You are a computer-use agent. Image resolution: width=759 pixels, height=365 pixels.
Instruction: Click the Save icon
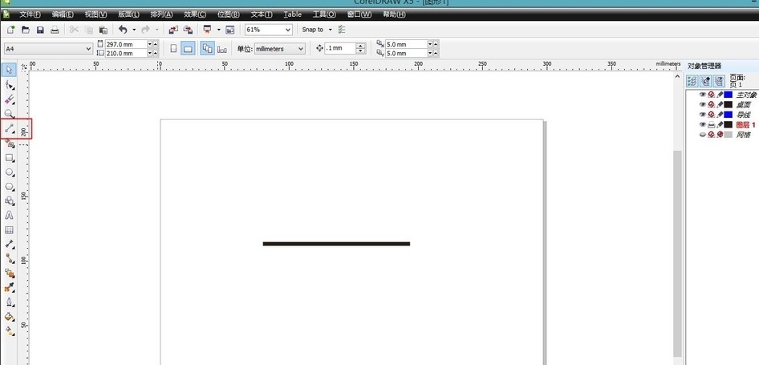click(40, 30)
